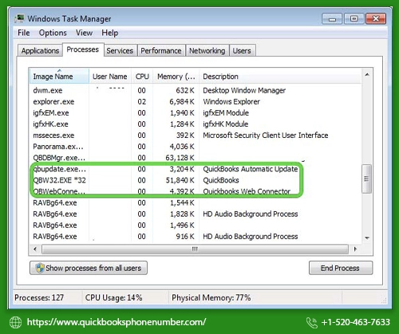
Task: Open the Help menu
Action: [110, 33]
